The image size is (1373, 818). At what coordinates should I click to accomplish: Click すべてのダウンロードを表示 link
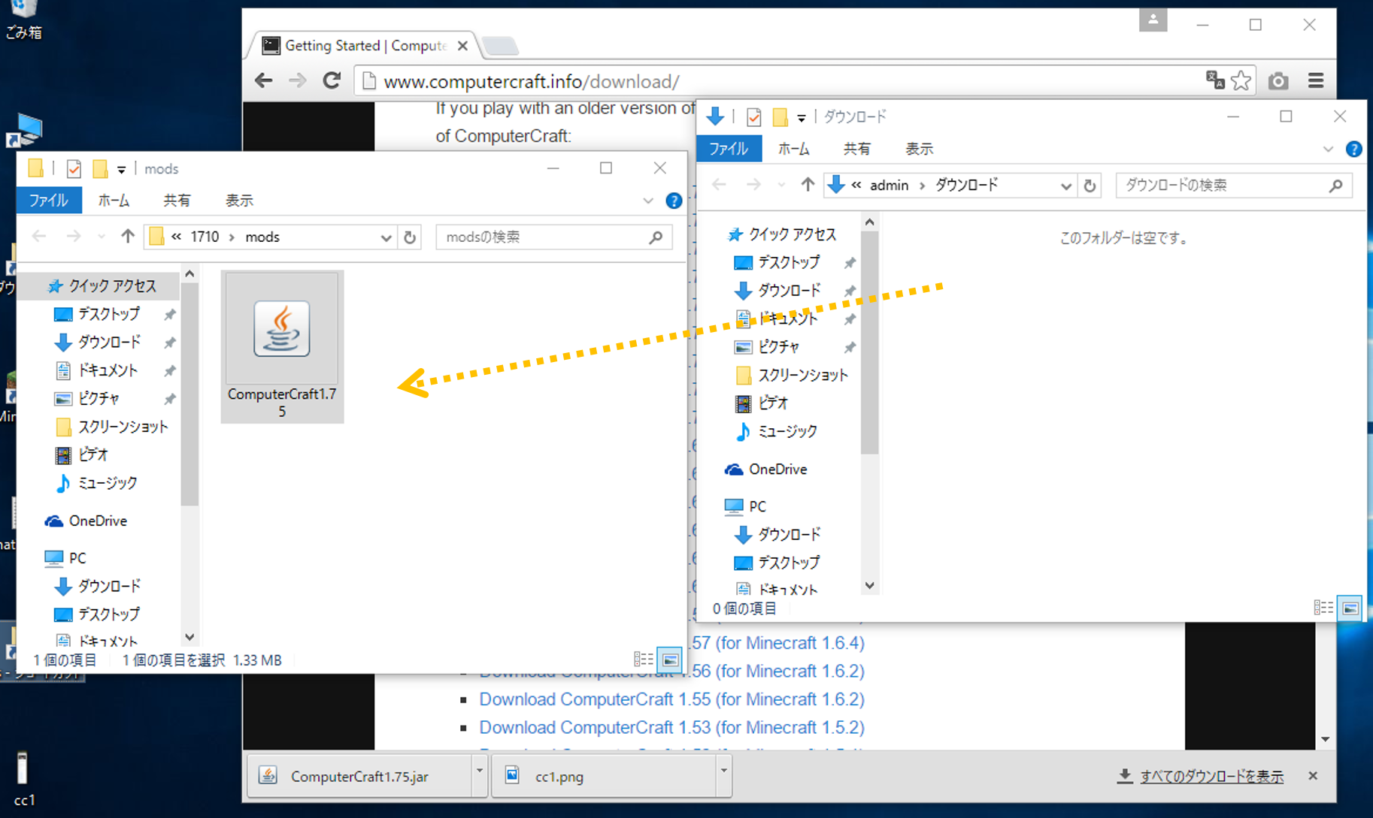(x=1211, y=777)
